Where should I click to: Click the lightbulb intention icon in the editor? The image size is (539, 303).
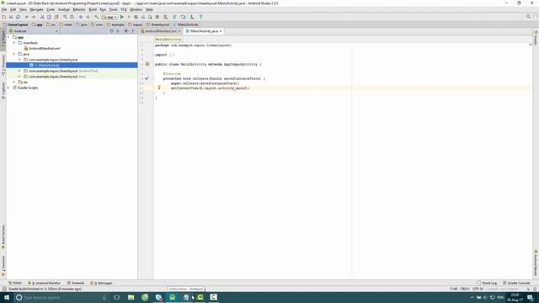click(x=159, y=88)
